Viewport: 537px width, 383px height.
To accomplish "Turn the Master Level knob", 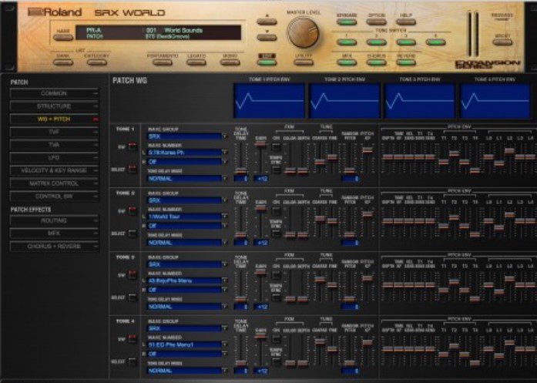I will click(x=303, y=33).
